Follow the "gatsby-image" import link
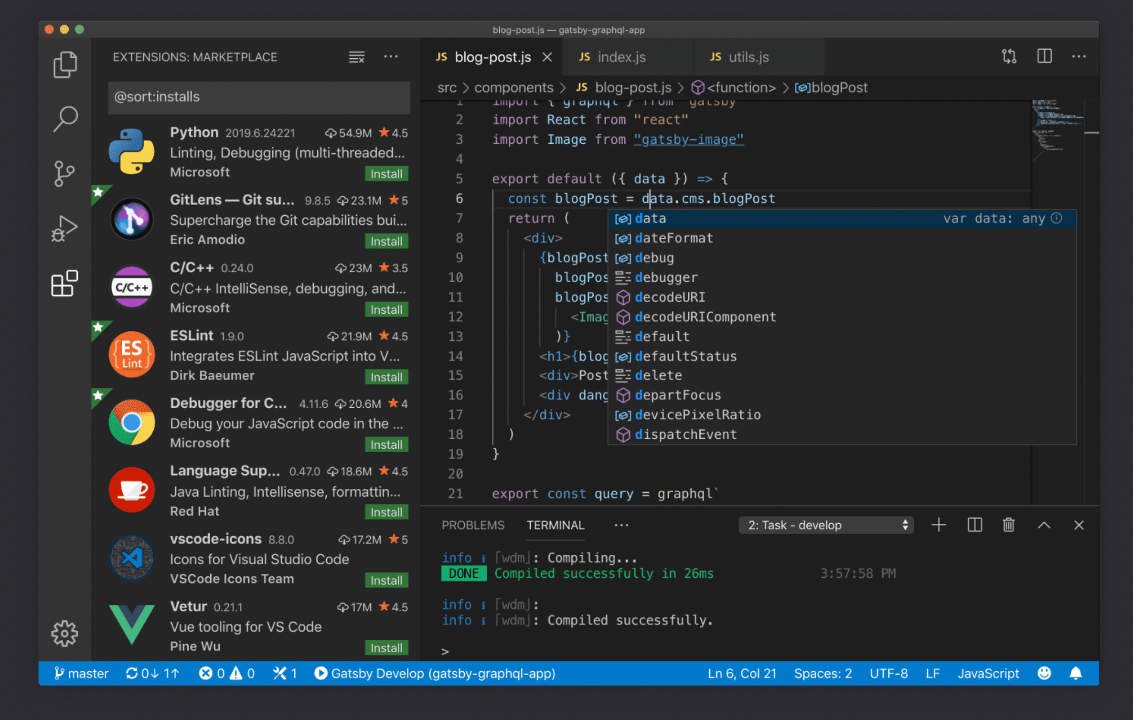Viewport: 1133px width, 720px height. (688, 139)
